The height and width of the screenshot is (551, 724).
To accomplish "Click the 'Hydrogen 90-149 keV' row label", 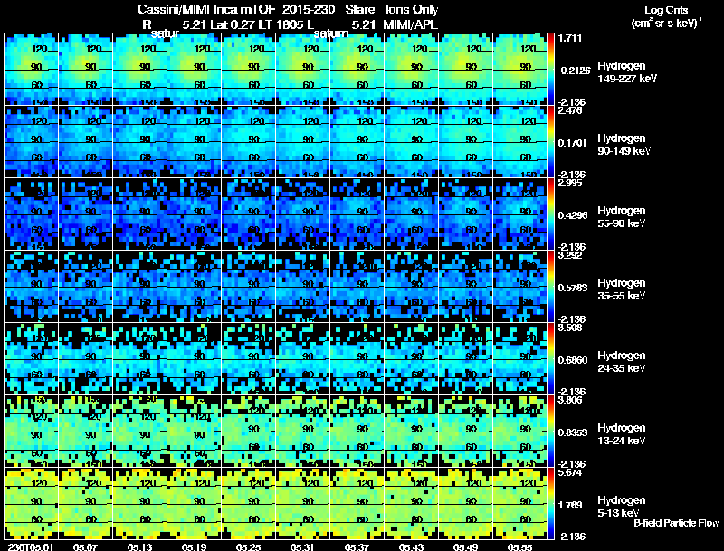I will pos(624,145).
